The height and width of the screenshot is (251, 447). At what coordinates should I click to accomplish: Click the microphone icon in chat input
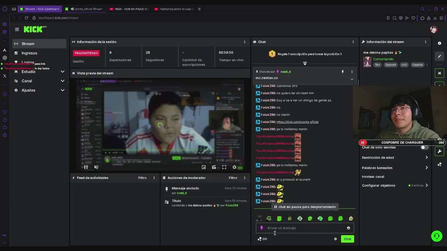tap(262, 228)
